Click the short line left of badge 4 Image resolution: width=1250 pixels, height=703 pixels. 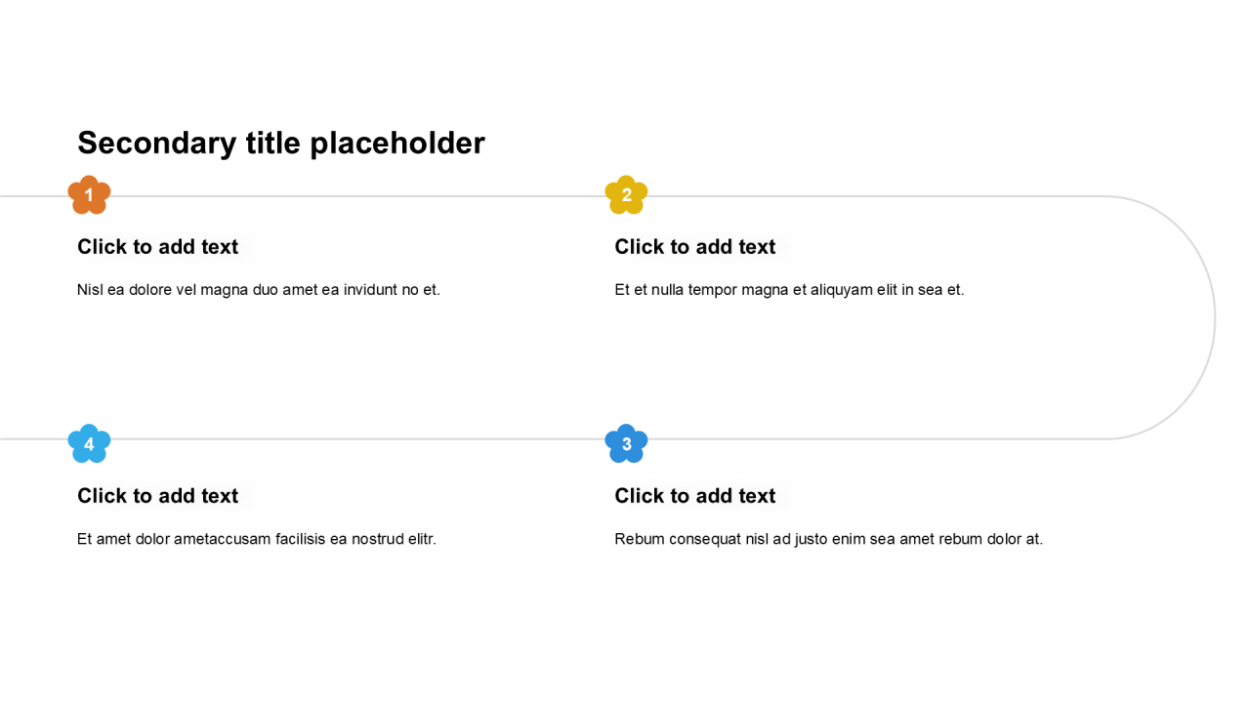(x=31, y=439)
